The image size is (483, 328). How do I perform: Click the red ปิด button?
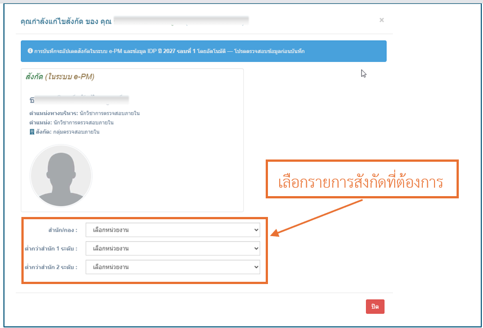pyautogui.click(x=375, y=307)
